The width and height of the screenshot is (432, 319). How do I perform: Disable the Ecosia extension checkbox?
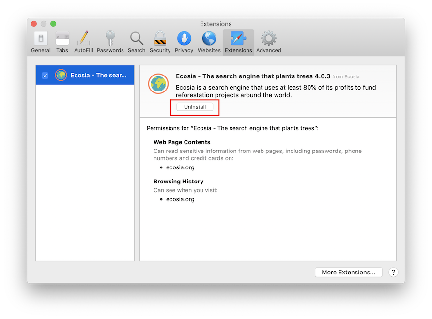[x=45, y=76]
